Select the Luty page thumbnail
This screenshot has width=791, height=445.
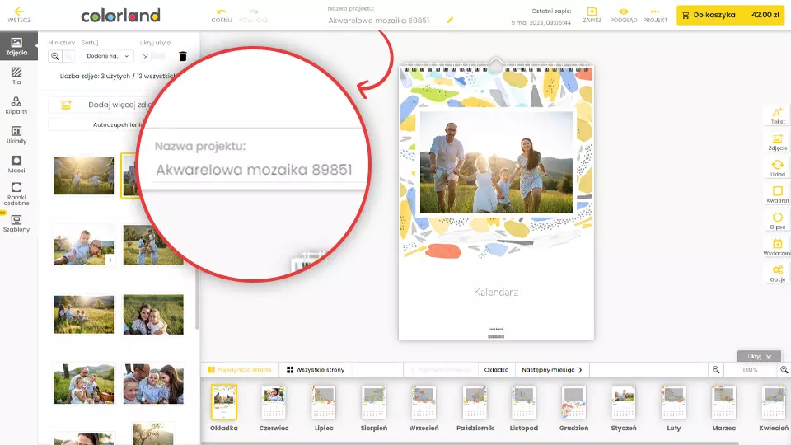673,402
